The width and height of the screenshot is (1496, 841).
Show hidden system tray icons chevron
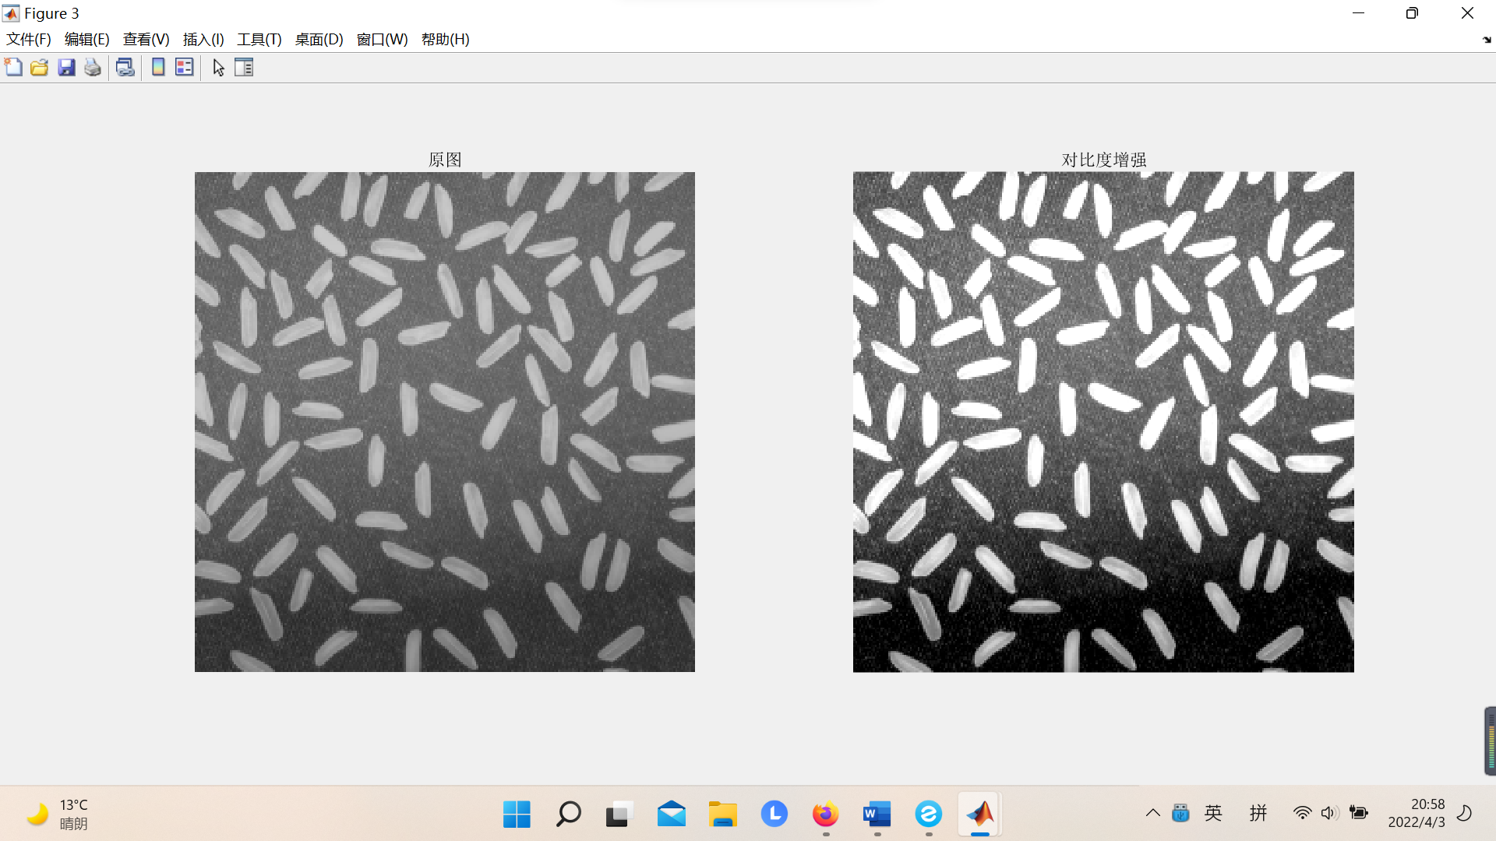(1152, 814)
